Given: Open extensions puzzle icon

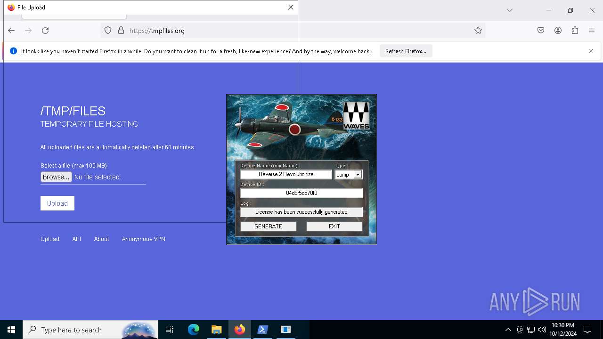Looking at the screenshot, I should tap(575, 31).
